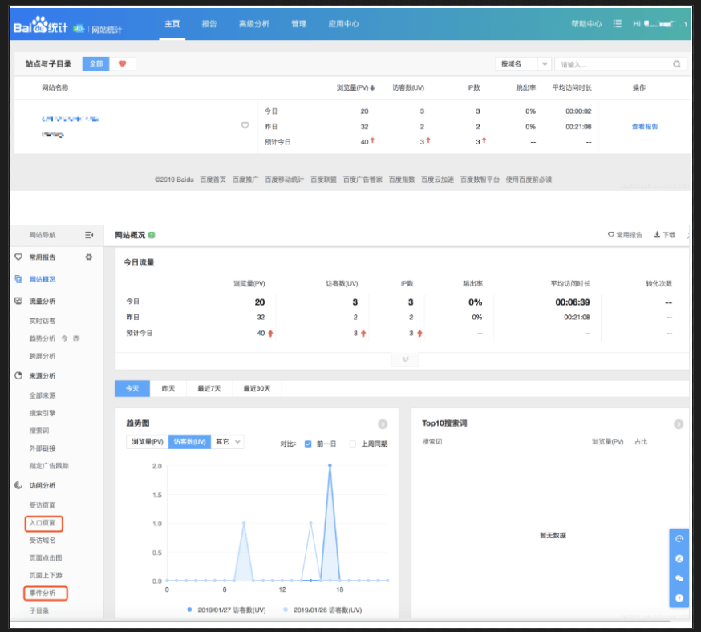Click the red up arrow beside 预计今日 PV 40
This screenshot has height=632, width=701.
(270, 334)
